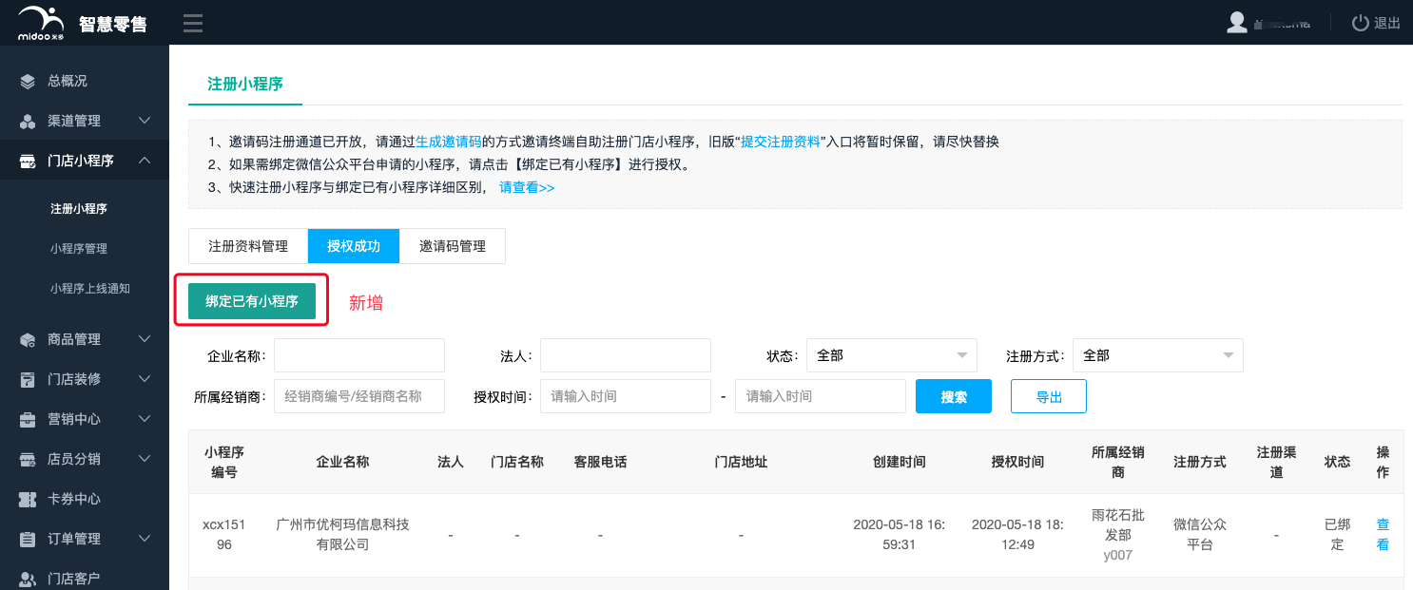The height and width of the screenshot is (590, 1413).
Task: Expand the 商品管理 menu chevron
Action: tap(145, 339)
